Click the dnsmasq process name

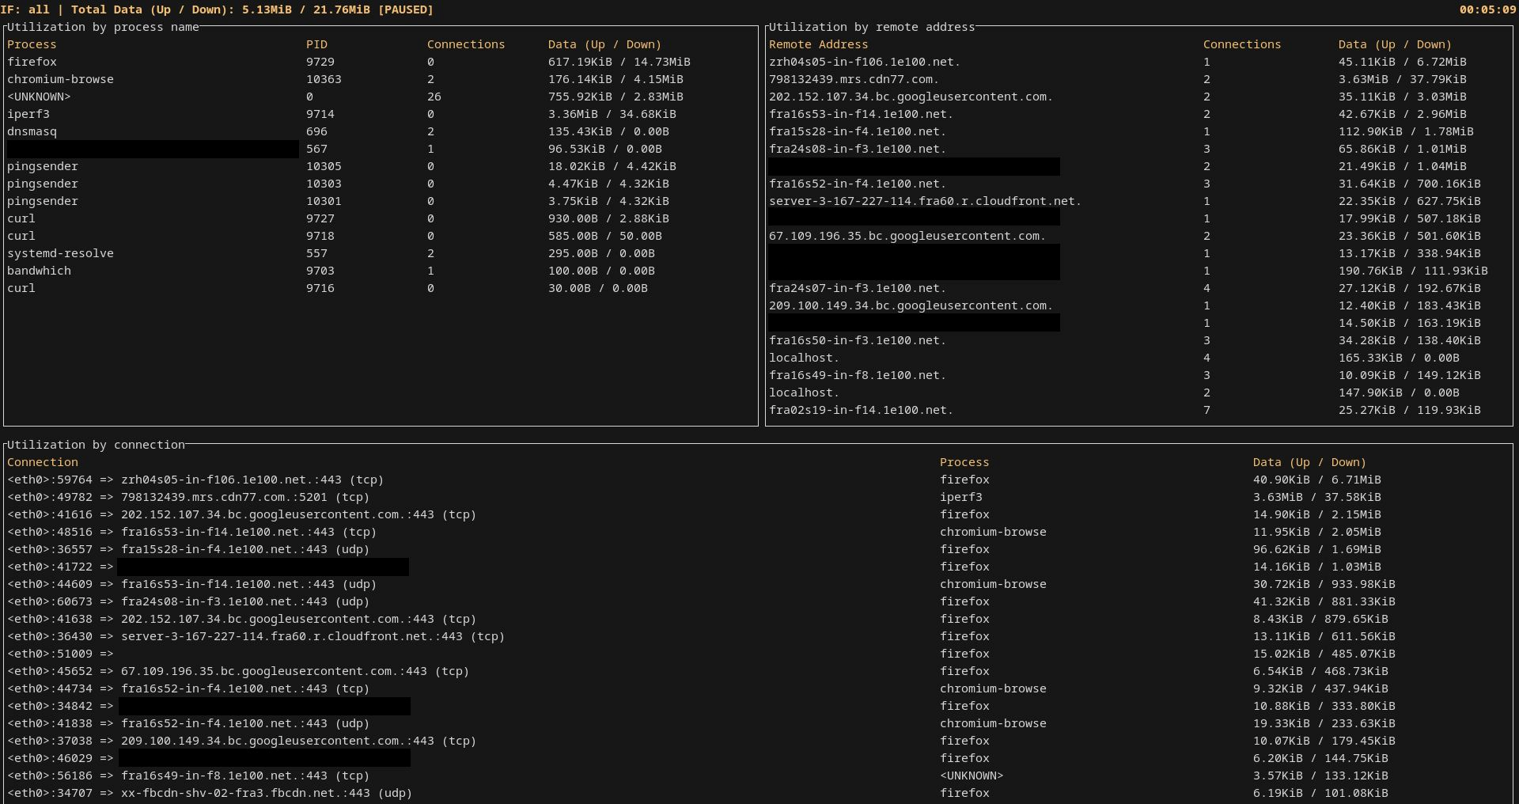[x=32, y=131]
